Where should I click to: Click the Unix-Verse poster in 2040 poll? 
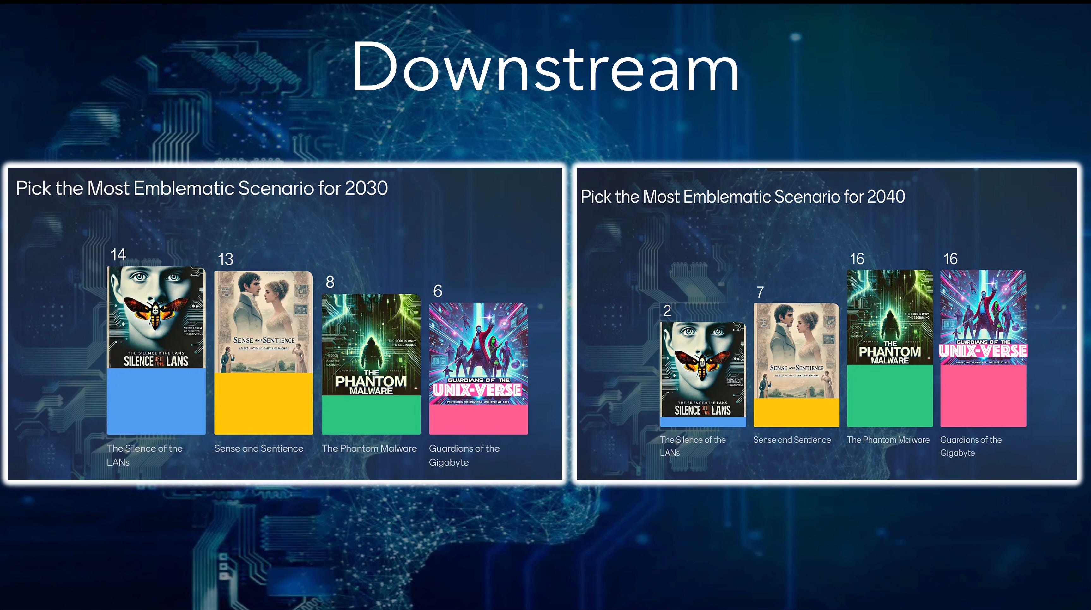[x=984, y=317]
